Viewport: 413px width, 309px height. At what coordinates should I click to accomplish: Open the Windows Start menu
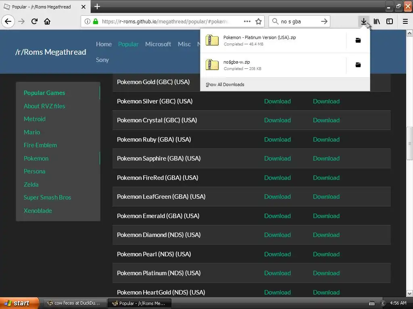click(x=19, y=303)
